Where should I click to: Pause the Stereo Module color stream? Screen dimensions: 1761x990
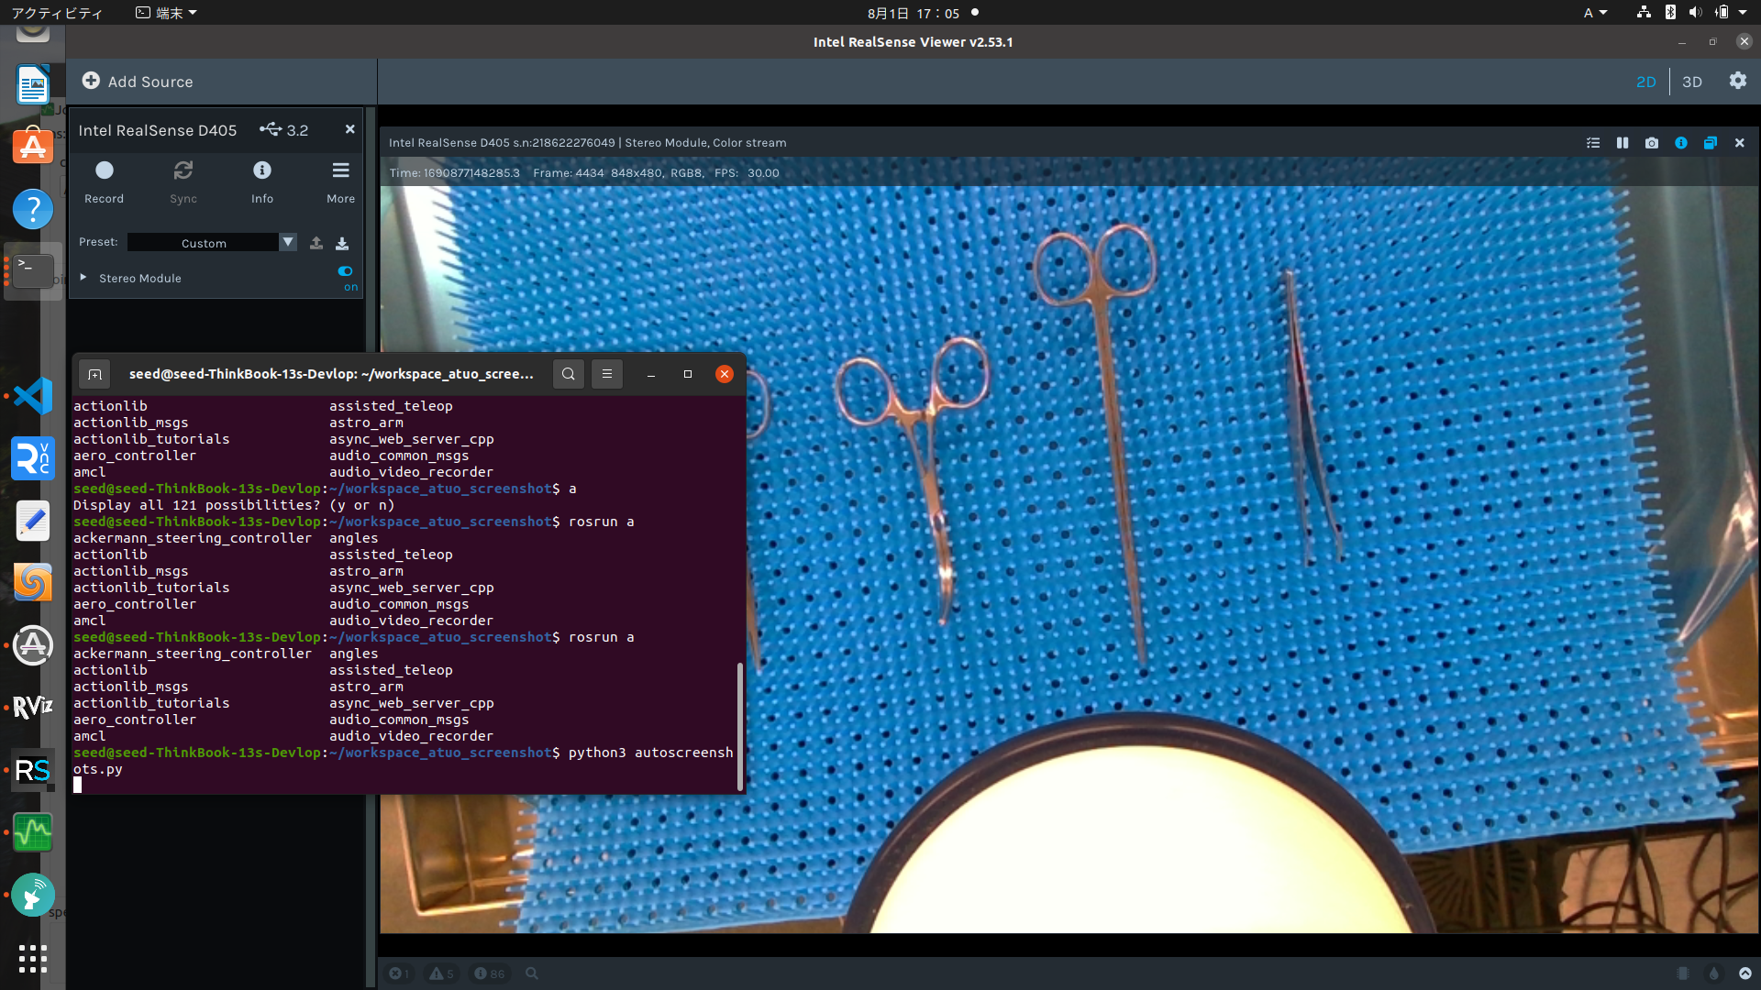pyautogui.click(x=1622, y=143)
